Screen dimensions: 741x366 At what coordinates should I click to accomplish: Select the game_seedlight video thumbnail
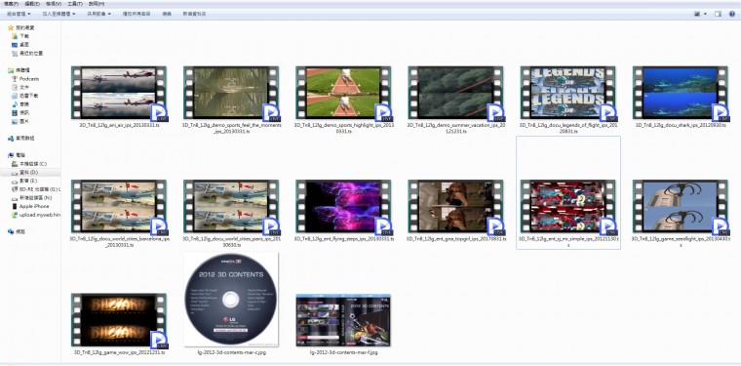681,206
